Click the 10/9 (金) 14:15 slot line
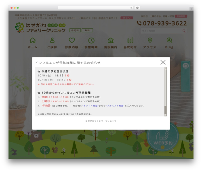202x171 pixels. [x=53, y=76]
